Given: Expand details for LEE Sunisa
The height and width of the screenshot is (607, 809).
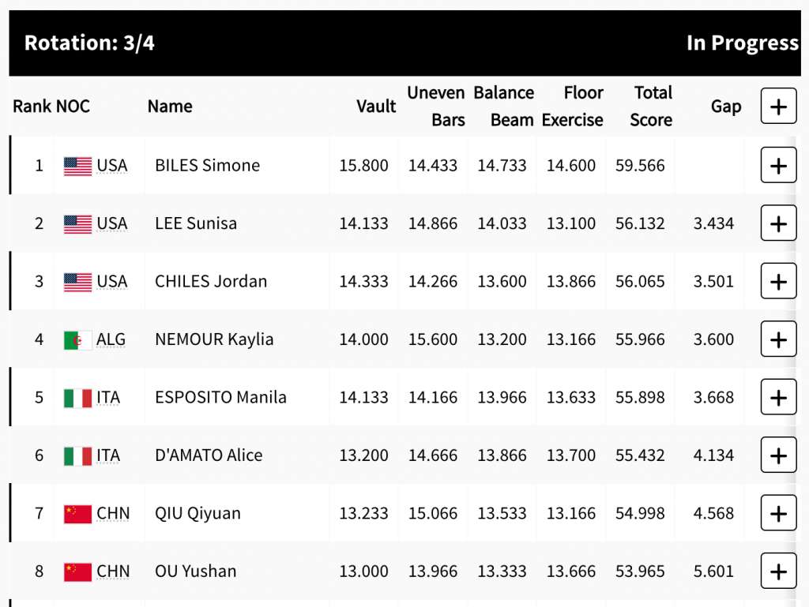Looking at the screenshot, I should coord(778,223).
